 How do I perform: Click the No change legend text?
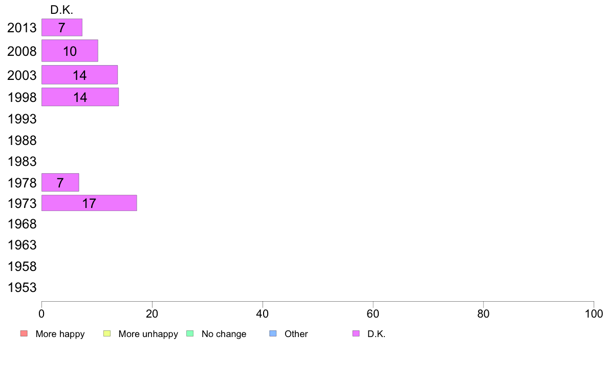click(224, 334)
